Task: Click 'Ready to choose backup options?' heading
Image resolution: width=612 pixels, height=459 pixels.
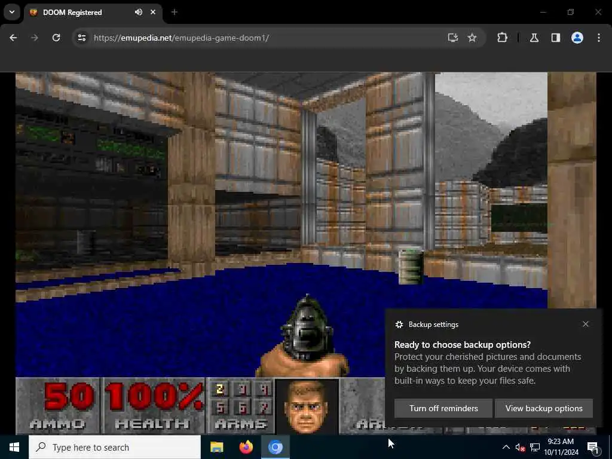Action: (x=463, y=345)
